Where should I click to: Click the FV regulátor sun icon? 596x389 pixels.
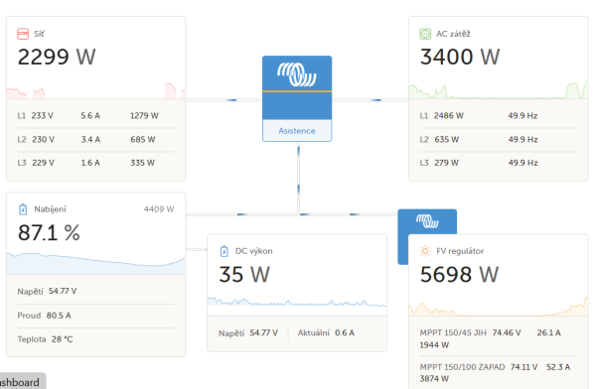tap(425, 251)
